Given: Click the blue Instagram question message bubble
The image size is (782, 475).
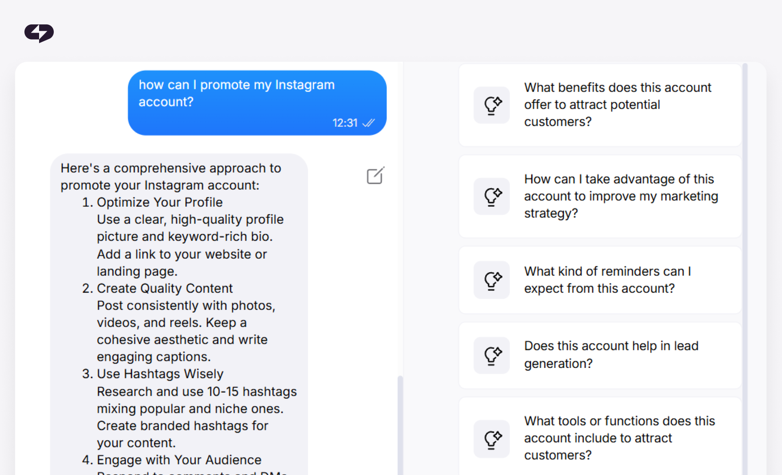Looking at the screenshot, I should (257, 103).
